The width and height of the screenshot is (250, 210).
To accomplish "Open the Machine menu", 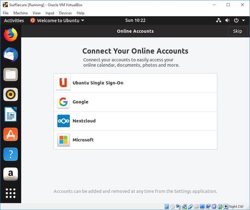I will pos(20,13).
